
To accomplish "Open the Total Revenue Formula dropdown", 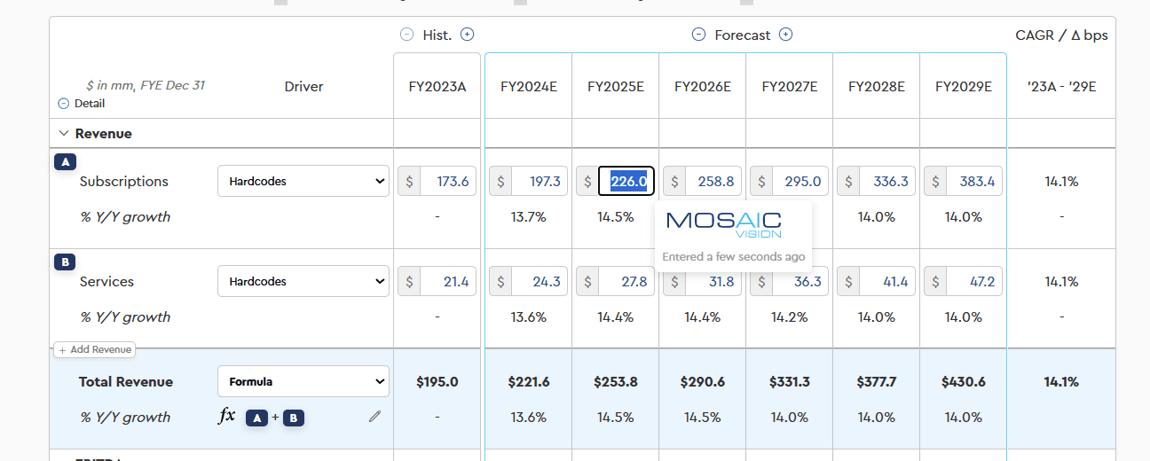I will (x=303, y=381).
